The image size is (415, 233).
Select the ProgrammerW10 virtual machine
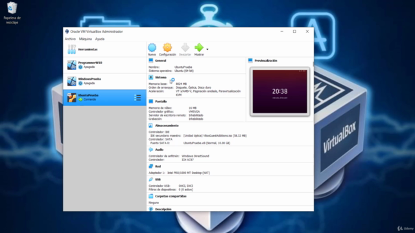(104, 65)
